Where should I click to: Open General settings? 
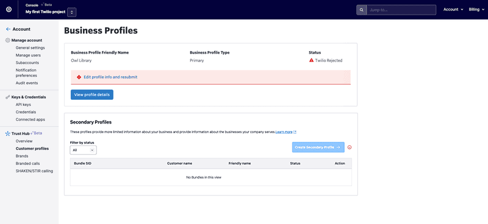point(30,48)
